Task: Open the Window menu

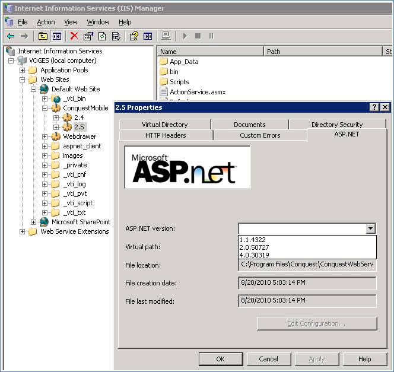Action: click(x=98, y=22)
